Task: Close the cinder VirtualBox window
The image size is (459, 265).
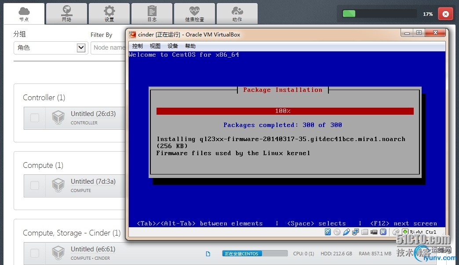Action: tap(435, 33)
